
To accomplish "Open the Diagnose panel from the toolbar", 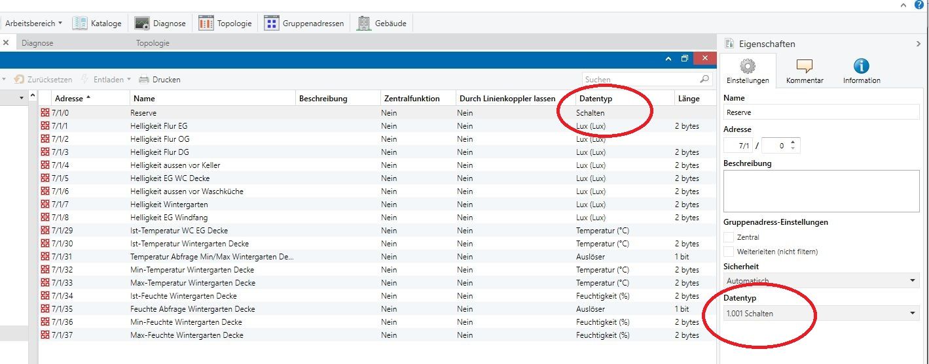I will [x=160, y=23].
